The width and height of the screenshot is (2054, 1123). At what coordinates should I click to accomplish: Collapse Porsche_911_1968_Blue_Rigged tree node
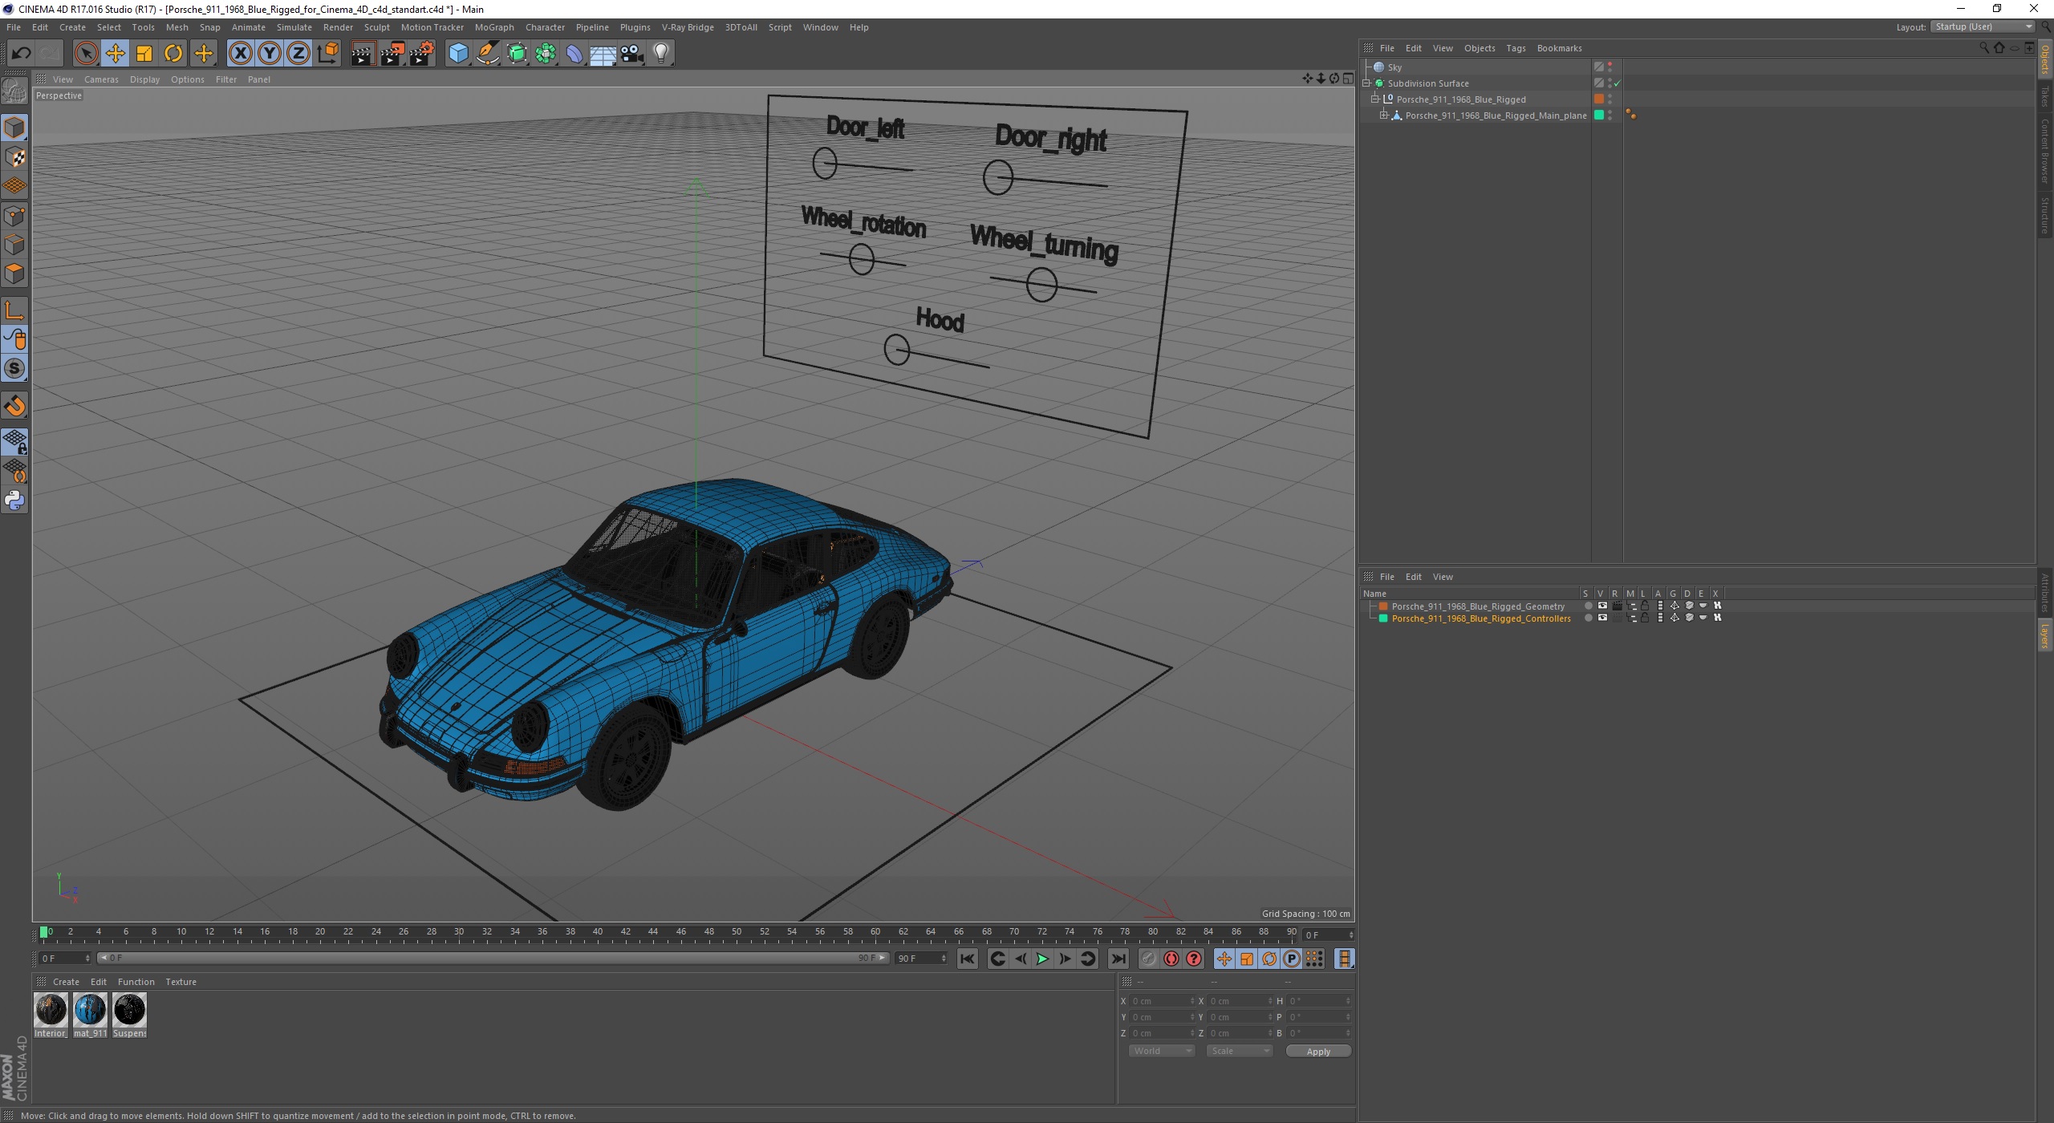pyautogui.click(x=1375, y=99)
